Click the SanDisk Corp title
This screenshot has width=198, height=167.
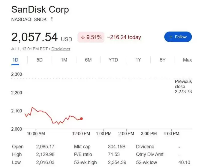(40, 10)
